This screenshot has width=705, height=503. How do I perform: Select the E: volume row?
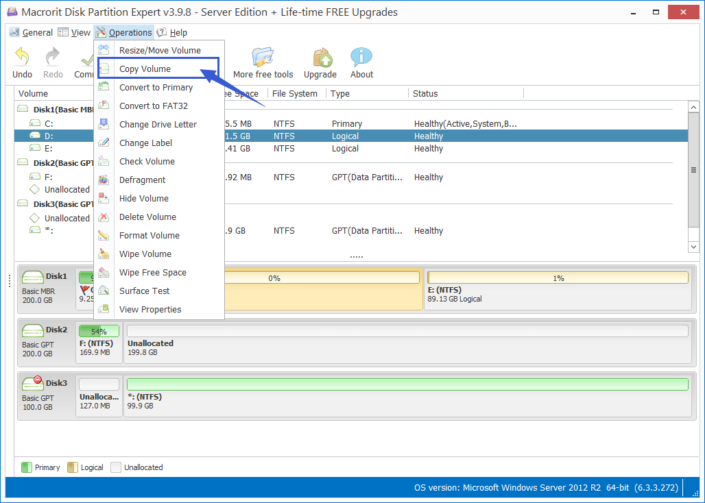point(350,148)
